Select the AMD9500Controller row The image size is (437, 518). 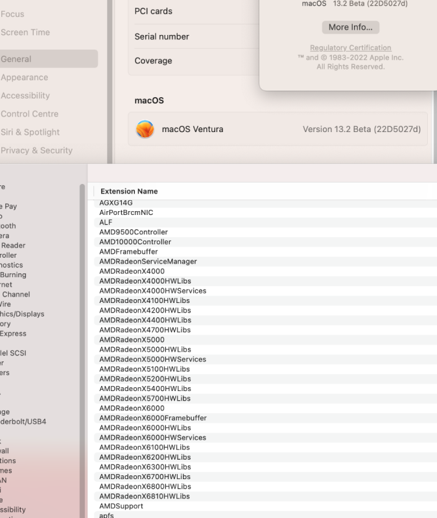coord(265,232)
